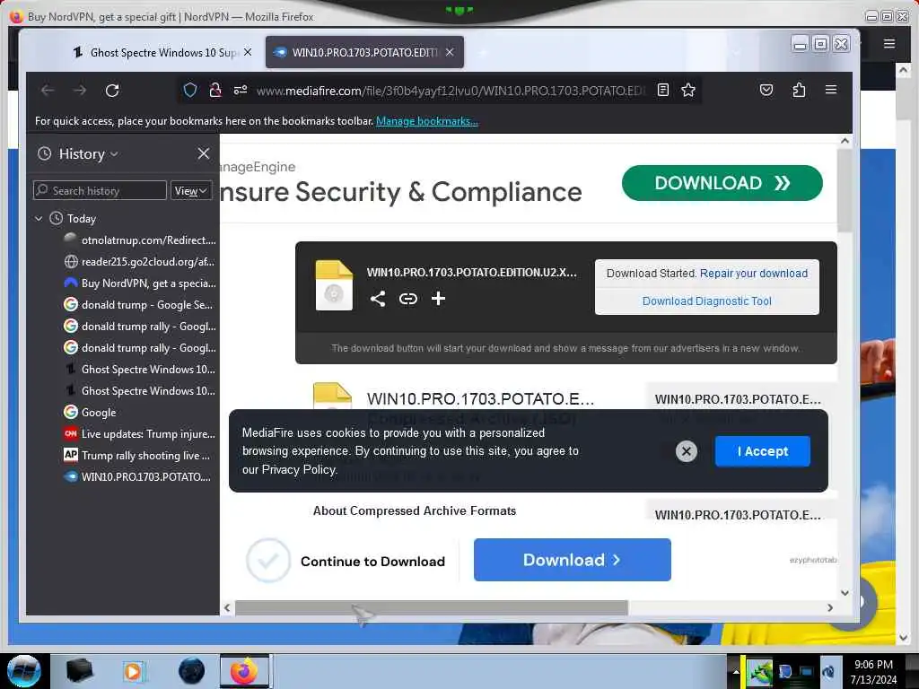
Task: Copy file link with chain icon
Action: click(x=408, y=299)
